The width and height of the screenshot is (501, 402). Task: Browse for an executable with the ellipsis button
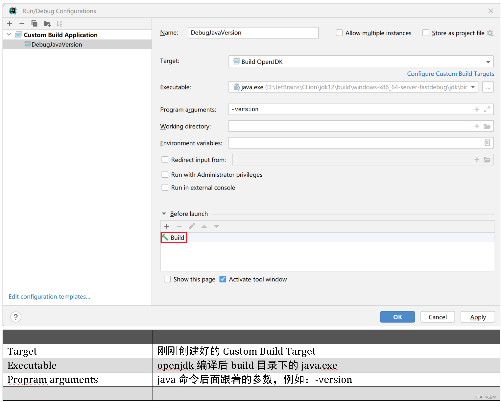click(x=488, y=87)
